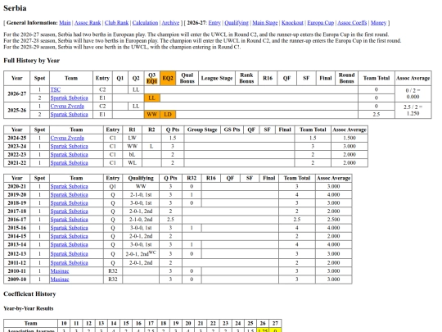Open Spartak Subotica in the 2012-13 row
Image resolution: width=442 pixels, height=332 pixels.
tap(69, 254)
